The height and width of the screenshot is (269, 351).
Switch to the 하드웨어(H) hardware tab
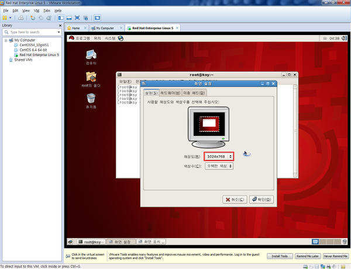[170, 93]
